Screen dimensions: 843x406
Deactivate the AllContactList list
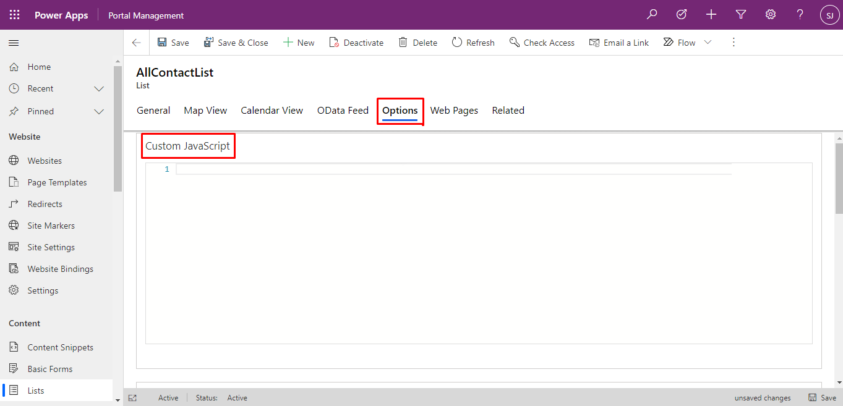pos(357,42)
